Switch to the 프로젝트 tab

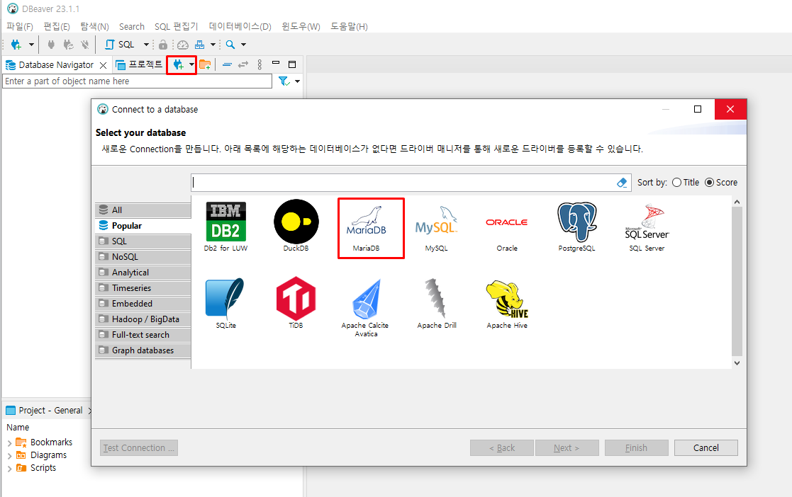(x=140, y=64)
